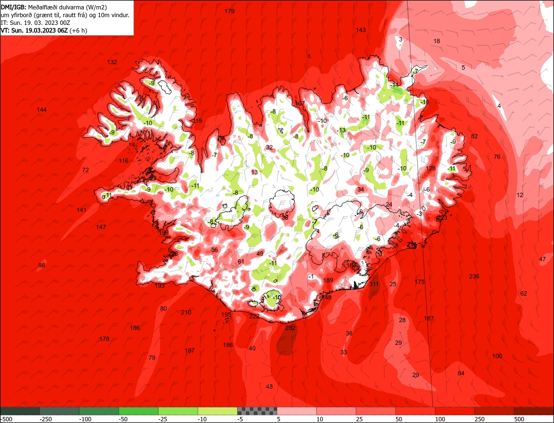Click the map value '-13' in north Iceland

341,130
